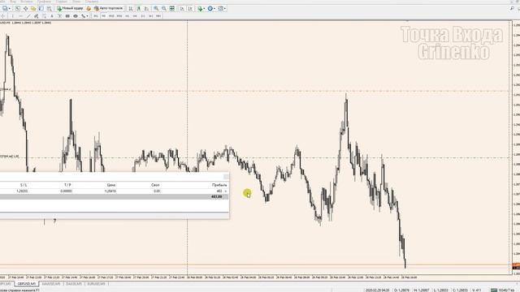Screen dimensions: 520x292
Task: Switch to the GBPUSD,M5 chart tab
Action: coord(27,284)
